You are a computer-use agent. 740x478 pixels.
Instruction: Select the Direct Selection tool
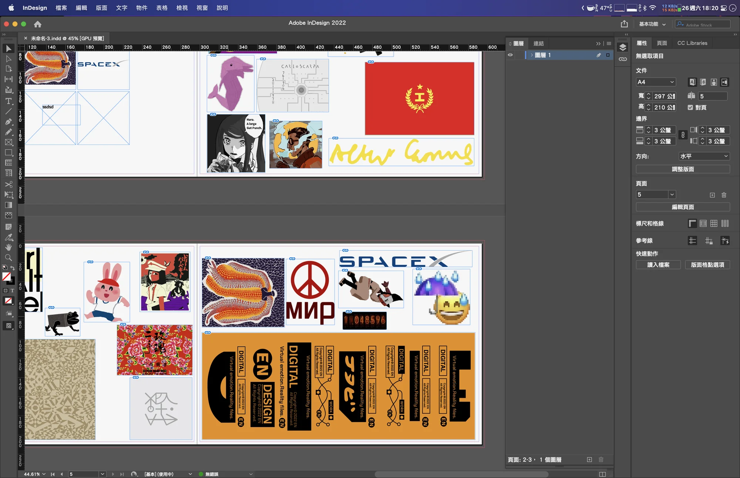[9, 59]
